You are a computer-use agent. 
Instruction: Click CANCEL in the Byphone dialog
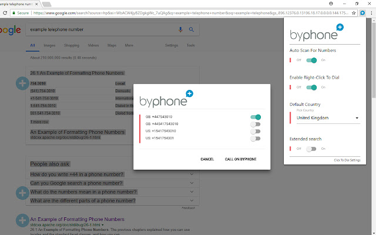pyautogui.click(x=207, y=159)
